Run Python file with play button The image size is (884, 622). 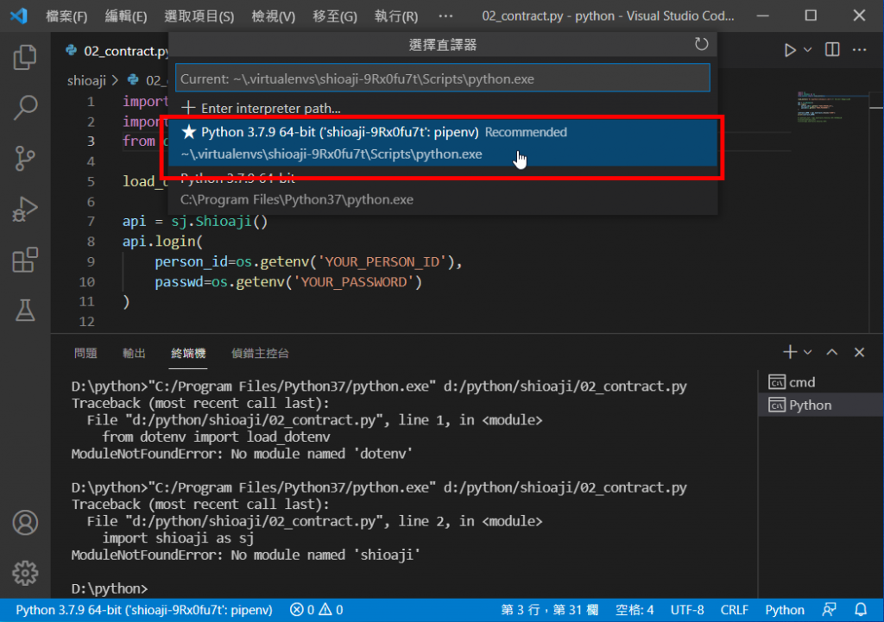pos(790,50)
